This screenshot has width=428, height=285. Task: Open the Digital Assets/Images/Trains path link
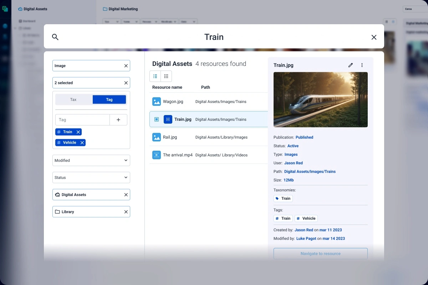click(x=310, y=172)
